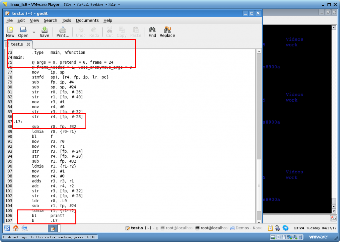Viewport: 340px width, 242px height.
Task: Click the Print toolbar icon
Action: (63, 32)
